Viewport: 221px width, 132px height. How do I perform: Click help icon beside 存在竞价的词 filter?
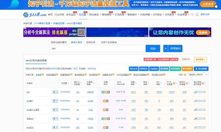click(x=164, y=74)
